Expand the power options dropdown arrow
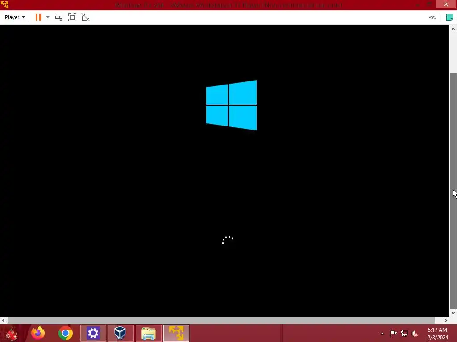This screenshot has width=457, height=342. click(48, 17)
